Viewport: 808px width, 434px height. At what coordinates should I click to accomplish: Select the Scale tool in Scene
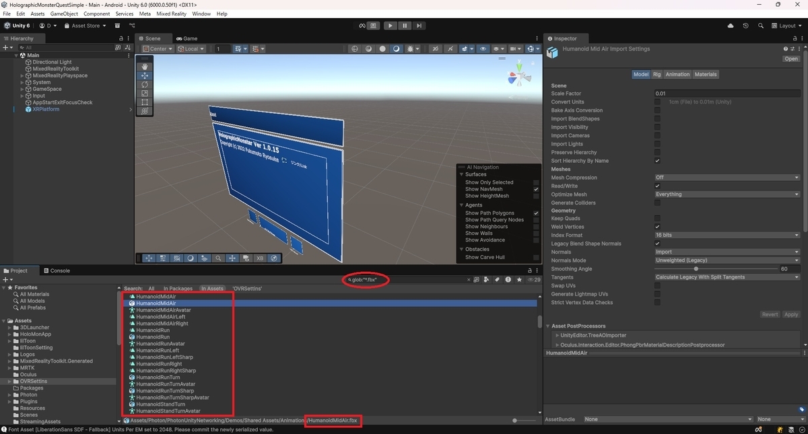click(145, 94)
